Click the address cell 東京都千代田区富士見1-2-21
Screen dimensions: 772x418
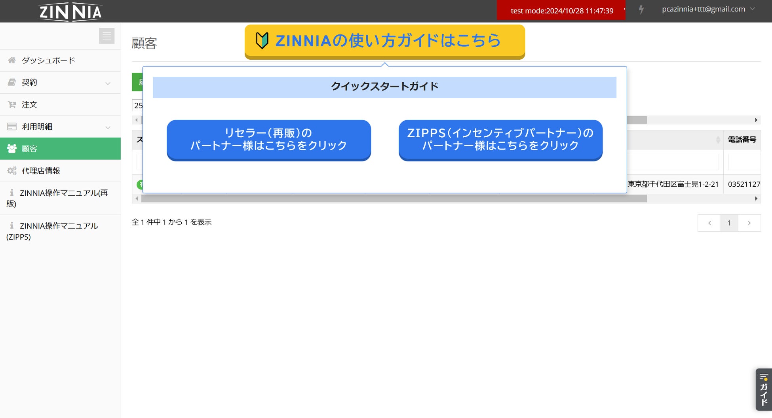(x=673, y=184)
